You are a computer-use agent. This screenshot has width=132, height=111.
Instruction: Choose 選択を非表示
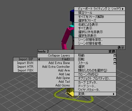[100, 36]
